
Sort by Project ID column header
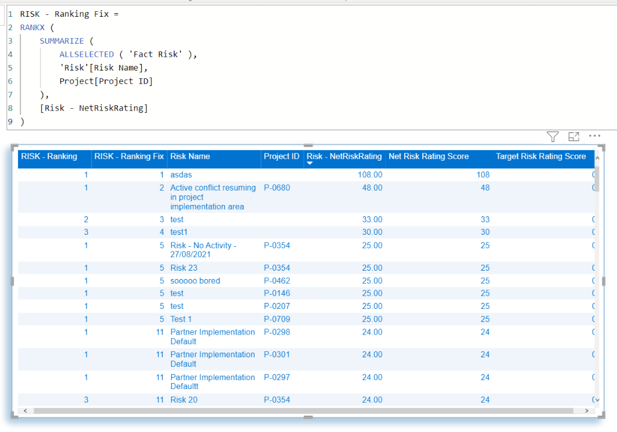click(282, 157)
